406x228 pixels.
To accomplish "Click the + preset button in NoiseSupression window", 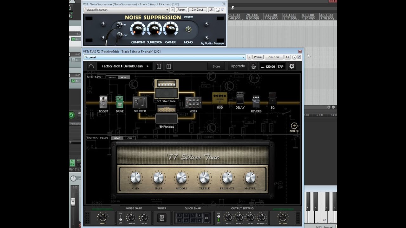I will pos(173,10).
